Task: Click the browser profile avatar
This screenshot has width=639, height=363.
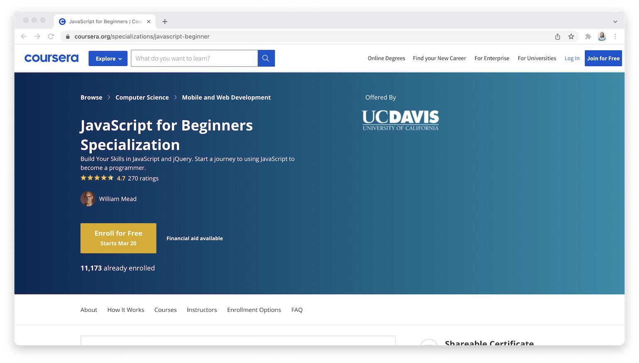Action: (602, 37)
